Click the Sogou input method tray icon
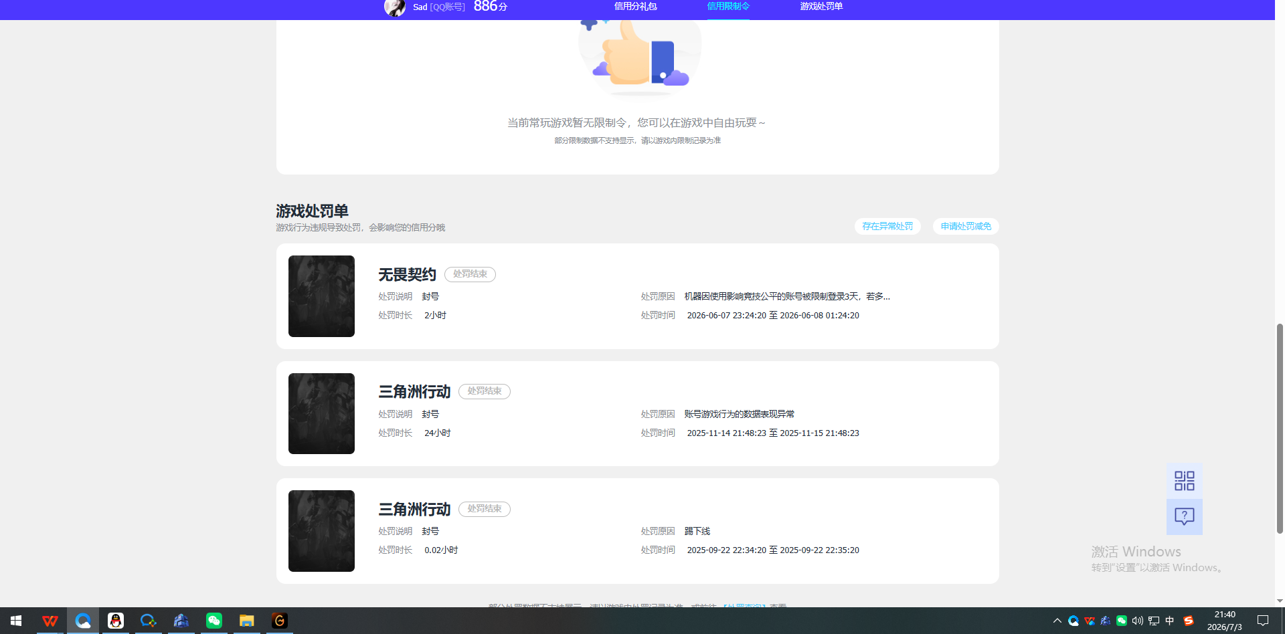The width and height of the screenshot is (1285, 634). 1189,621
